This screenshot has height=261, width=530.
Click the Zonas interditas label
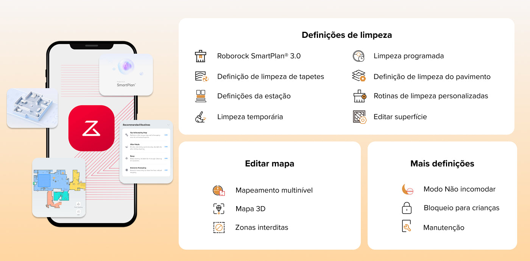(x=262, y=227)
